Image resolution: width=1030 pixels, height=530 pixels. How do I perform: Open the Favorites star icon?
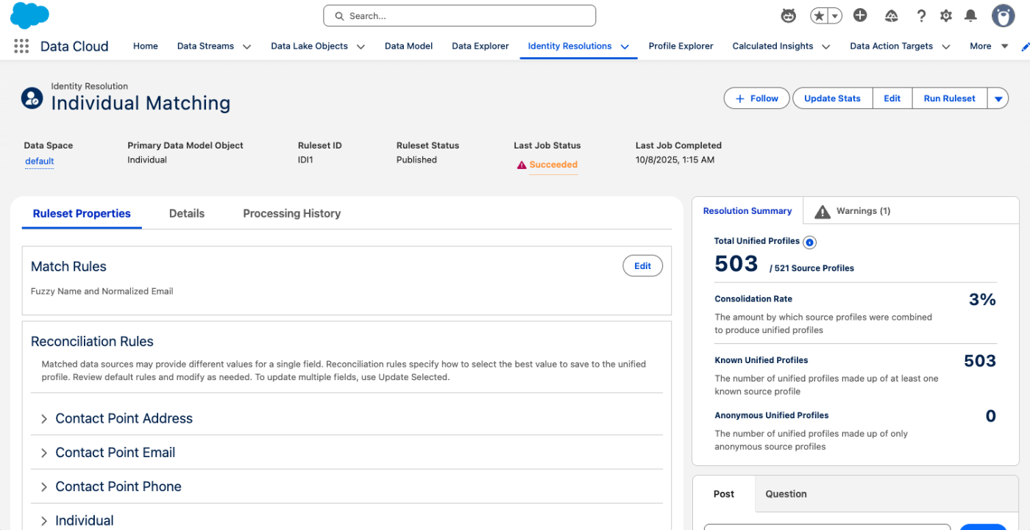pos(818,15)
